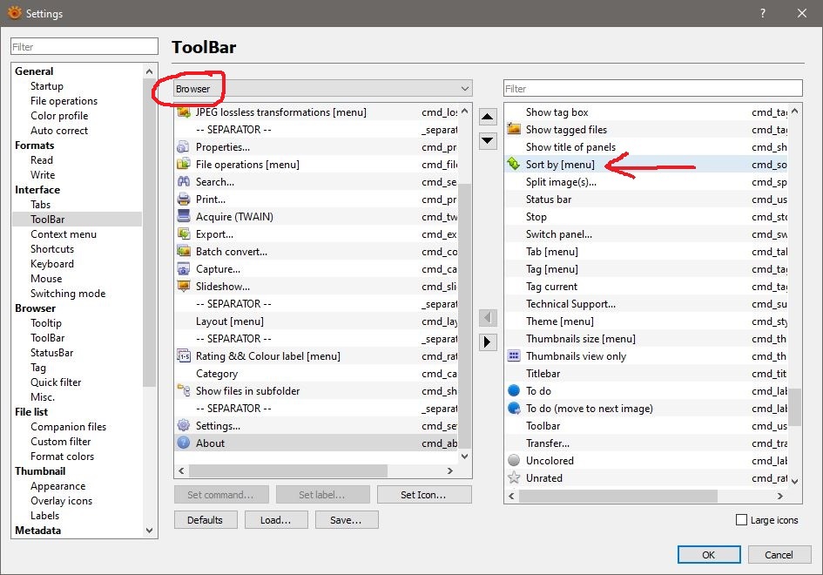Move selected toolbar item down
823x575 pixels.
click(x=488, y=140)
